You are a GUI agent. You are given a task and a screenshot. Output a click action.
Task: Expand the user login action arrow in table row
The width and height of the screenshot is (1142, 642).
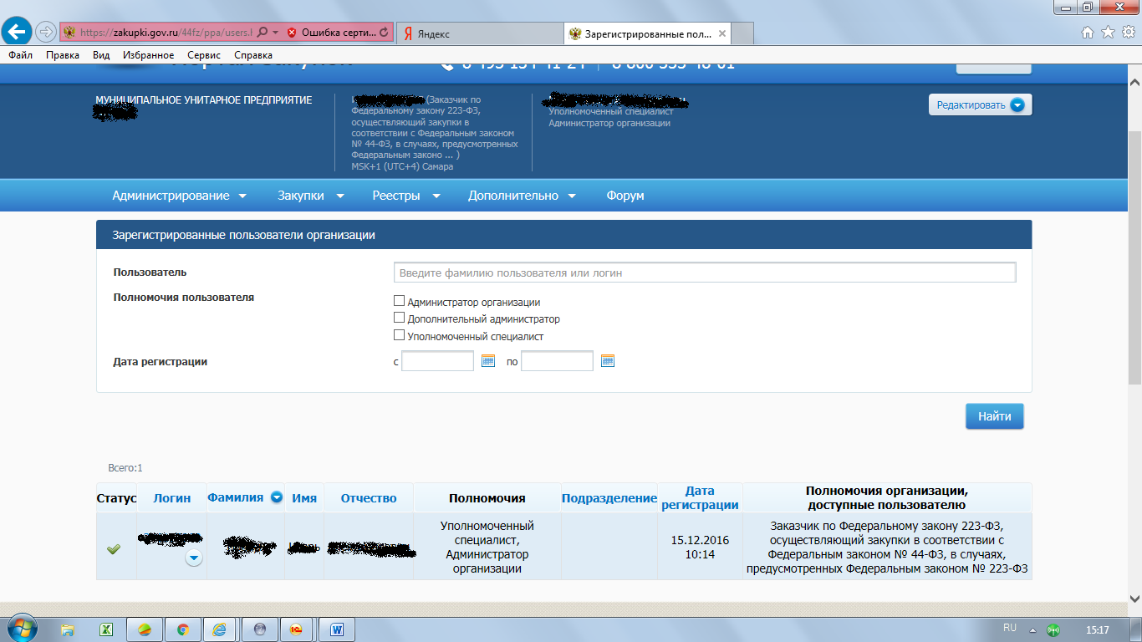[x=194, y=558]
